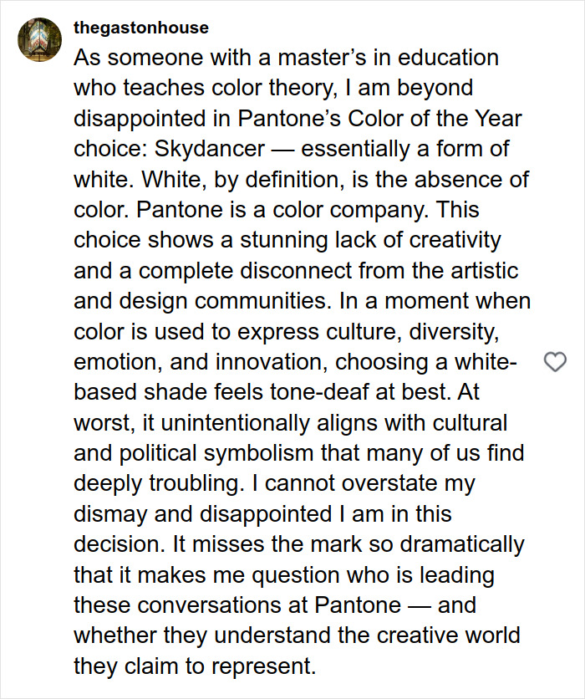Open thegastonhouse's profile via the username

click(140, 27)
